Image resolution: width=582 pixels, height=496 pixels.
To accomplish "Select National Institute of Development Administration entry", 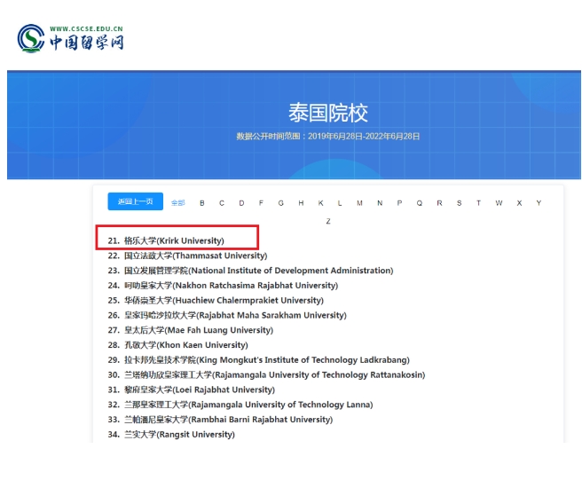I will [250, 271].
